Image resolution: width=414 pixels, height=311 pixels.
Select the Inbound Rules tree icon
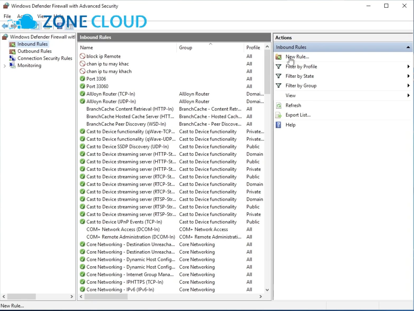[x=12, y=44]
